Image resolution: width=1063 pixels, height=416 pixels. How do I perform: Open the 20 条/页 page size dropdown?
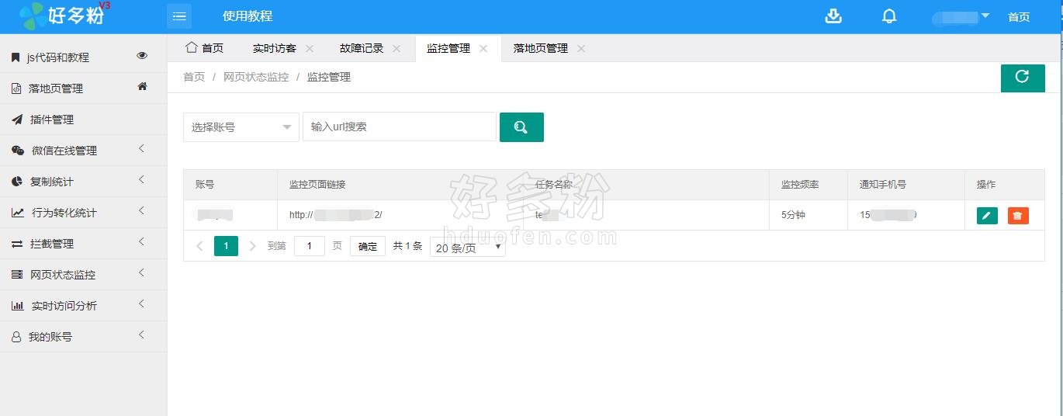click(467, 248)
